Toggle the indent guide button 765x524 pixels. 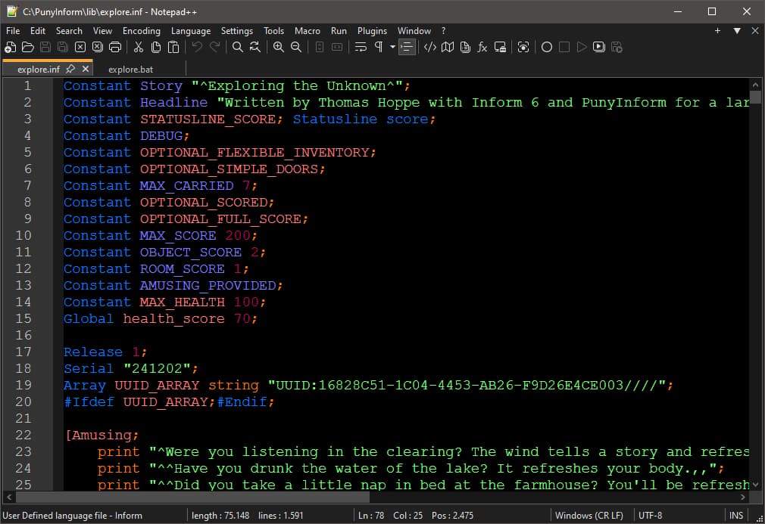407,47
